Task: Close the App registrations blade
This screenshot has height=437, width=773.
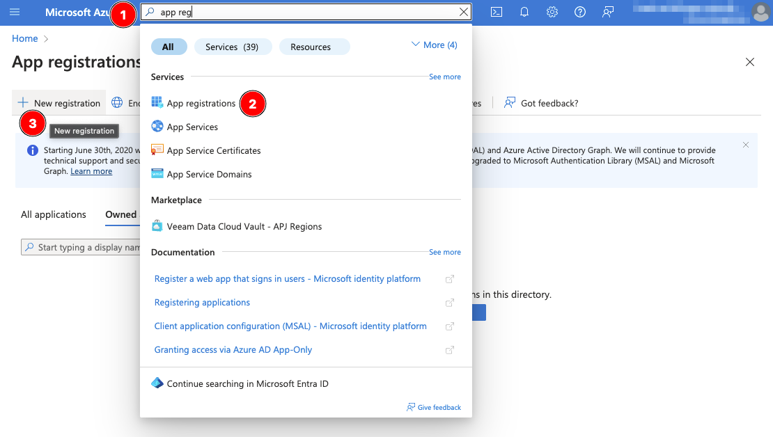Action: 750,62
